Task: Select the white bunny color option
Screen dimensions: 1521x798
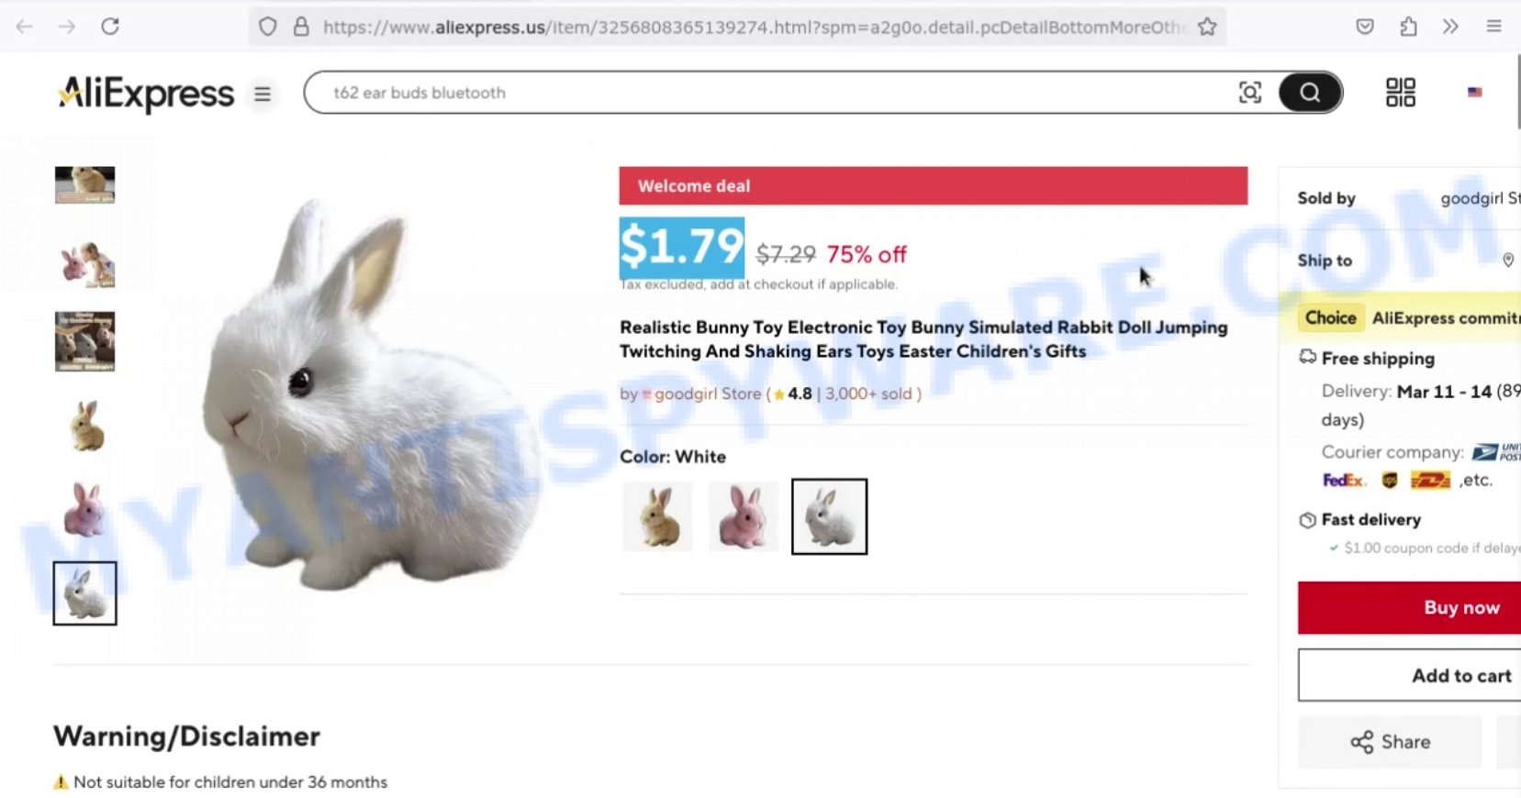Action: point(829,516)
